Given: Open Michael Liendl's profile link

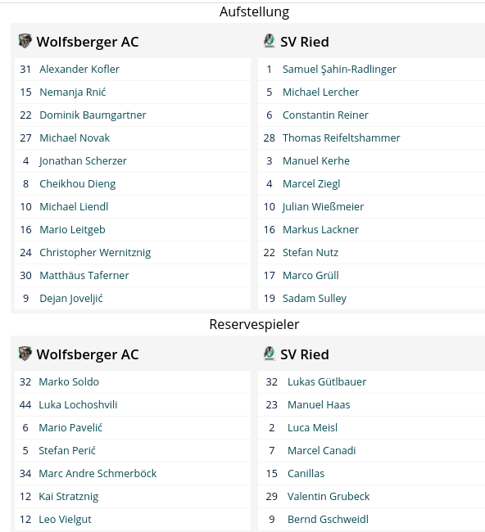Looking at the screenshot, I should [74, 206].
